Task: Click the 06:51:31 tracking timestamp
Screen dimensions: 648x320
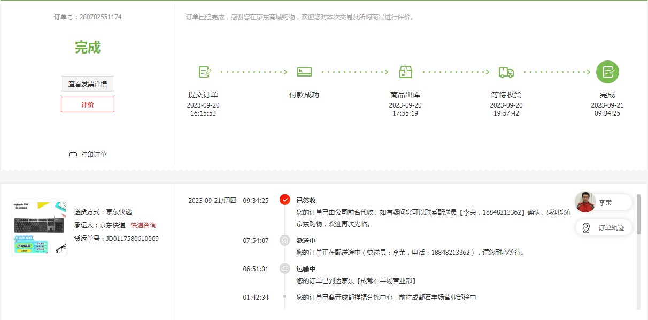Action: (x=256, y=269)
